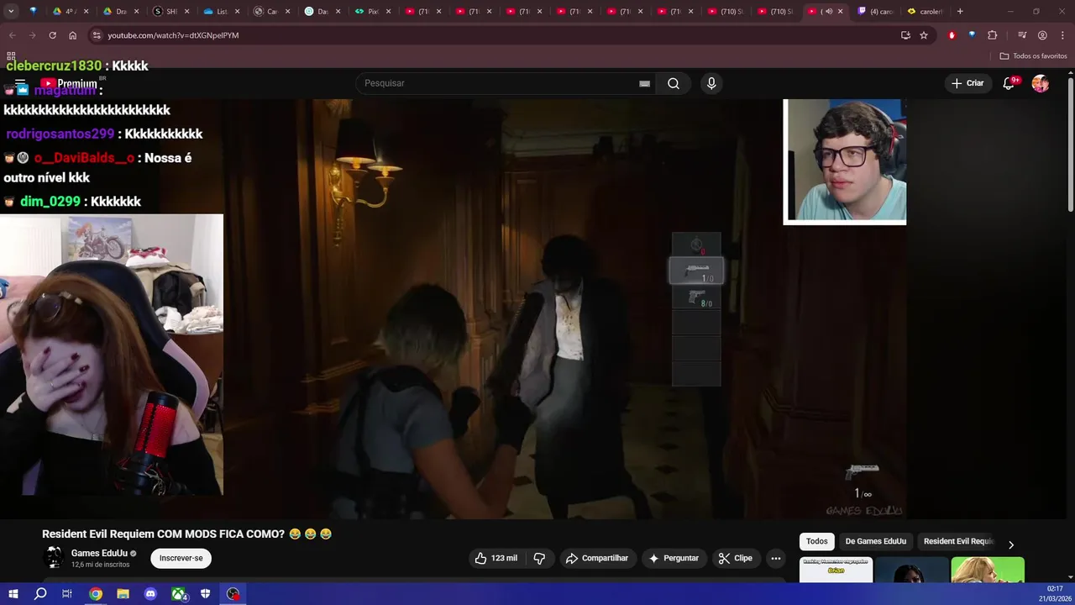This screenshot has height=605, width=1075.
Task: Open the Chrome three-dot menu
Action: point(1062,35)
